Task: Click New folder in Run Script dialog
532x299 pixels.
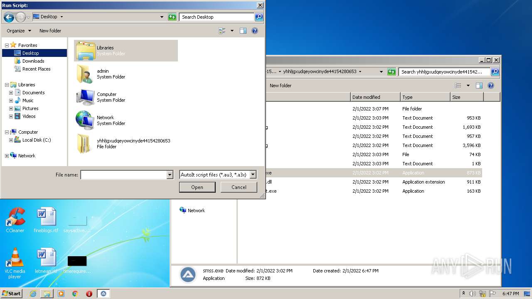Action: pyautogui.click(x=50, y=31)
